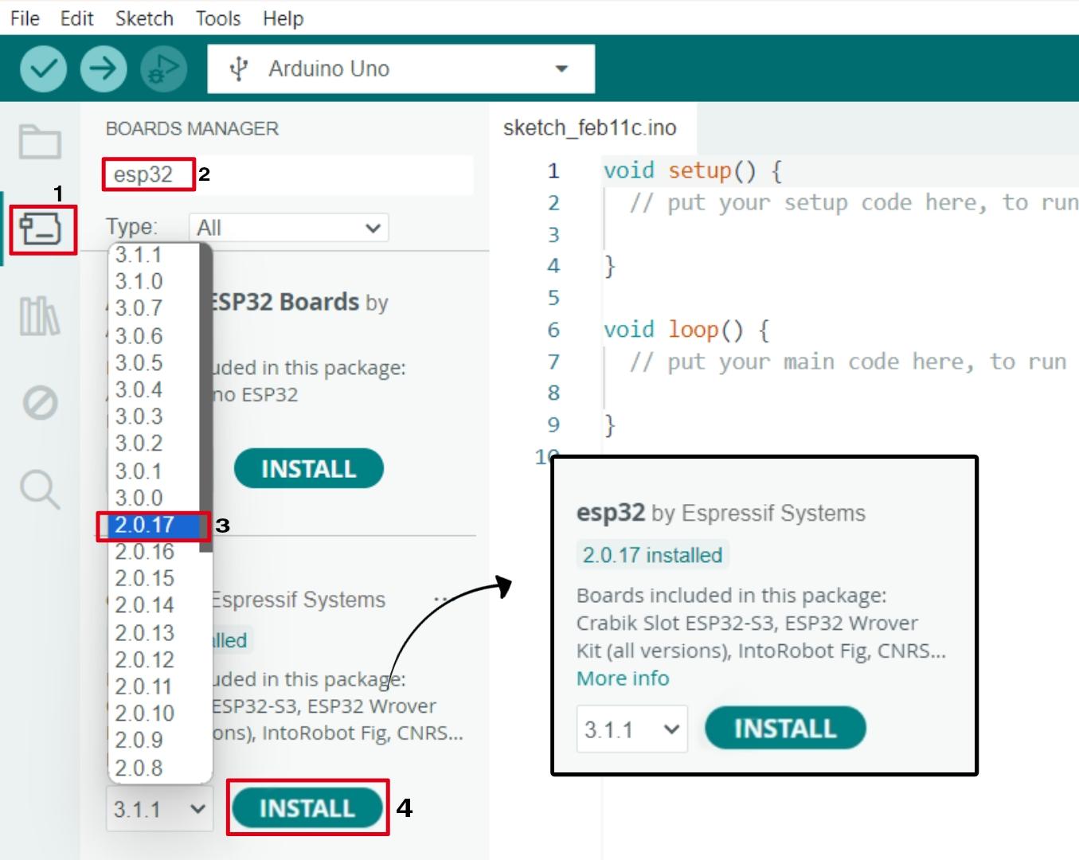Select version 2.0.17 in the list
Screen dimensions: 1079x860
click(x=154, y=525)
